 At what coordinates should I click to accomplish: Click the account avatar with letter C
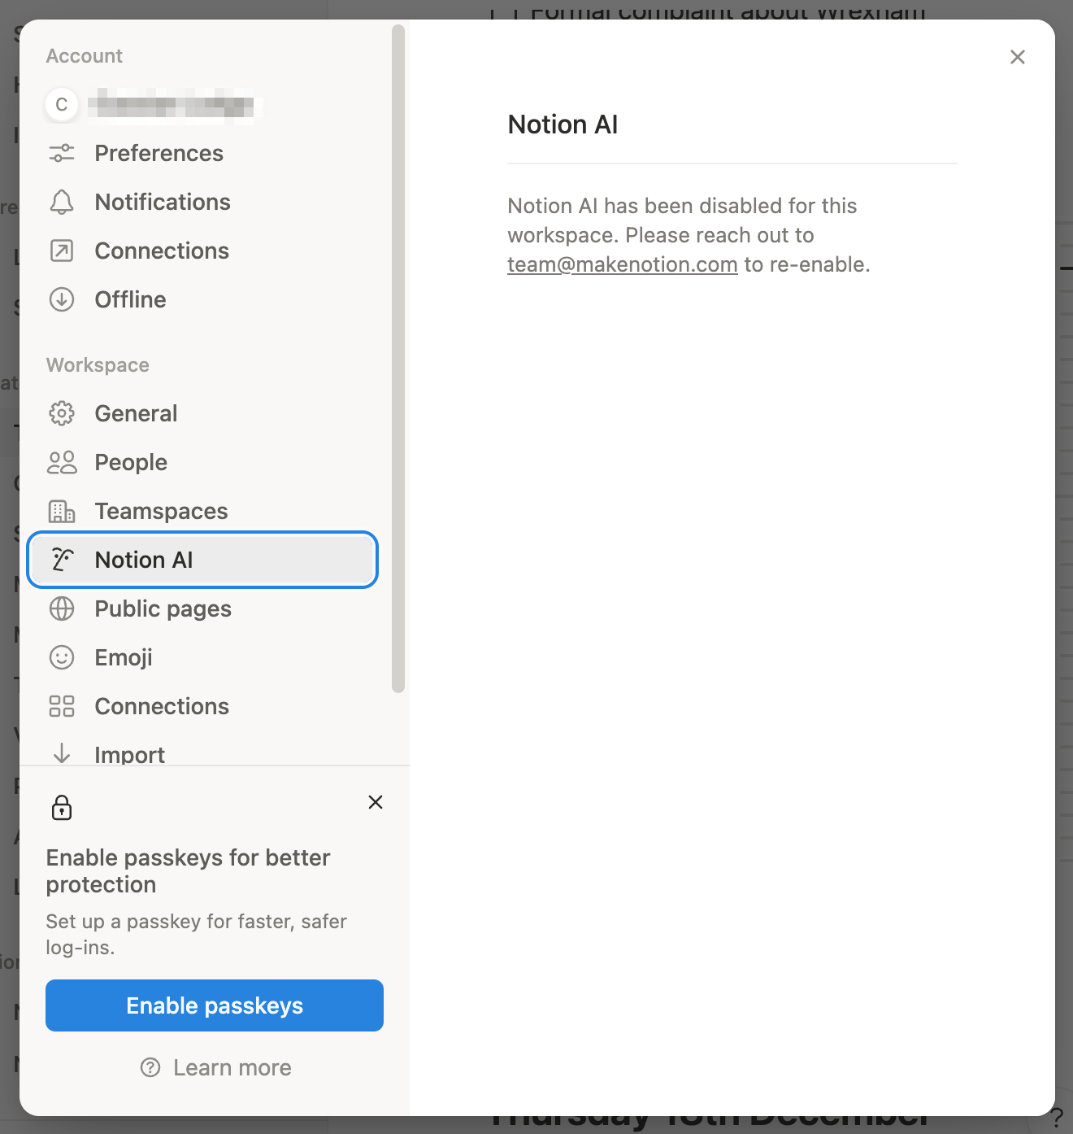62,105
